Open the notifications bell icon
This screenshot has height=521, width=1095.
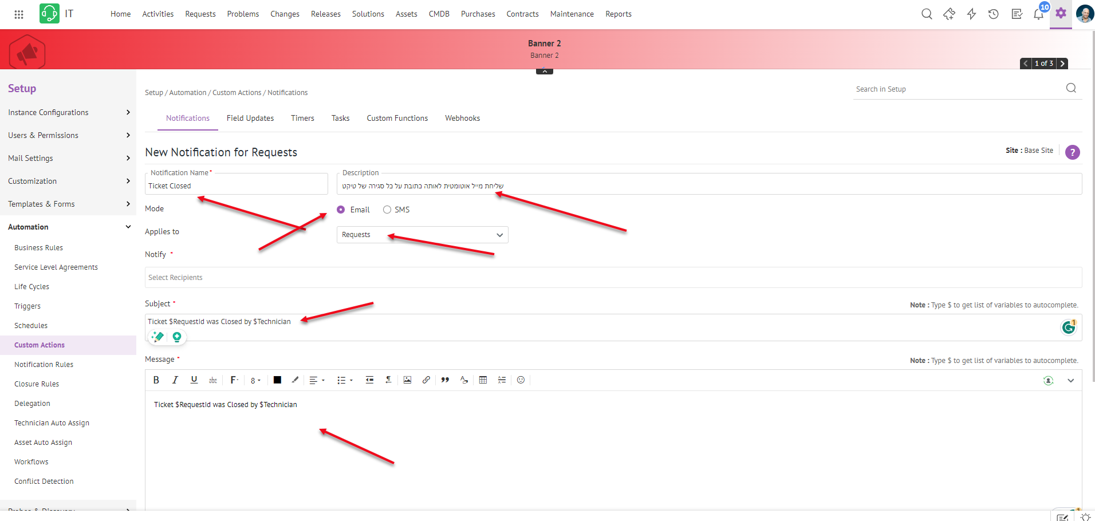[1038, 14]
